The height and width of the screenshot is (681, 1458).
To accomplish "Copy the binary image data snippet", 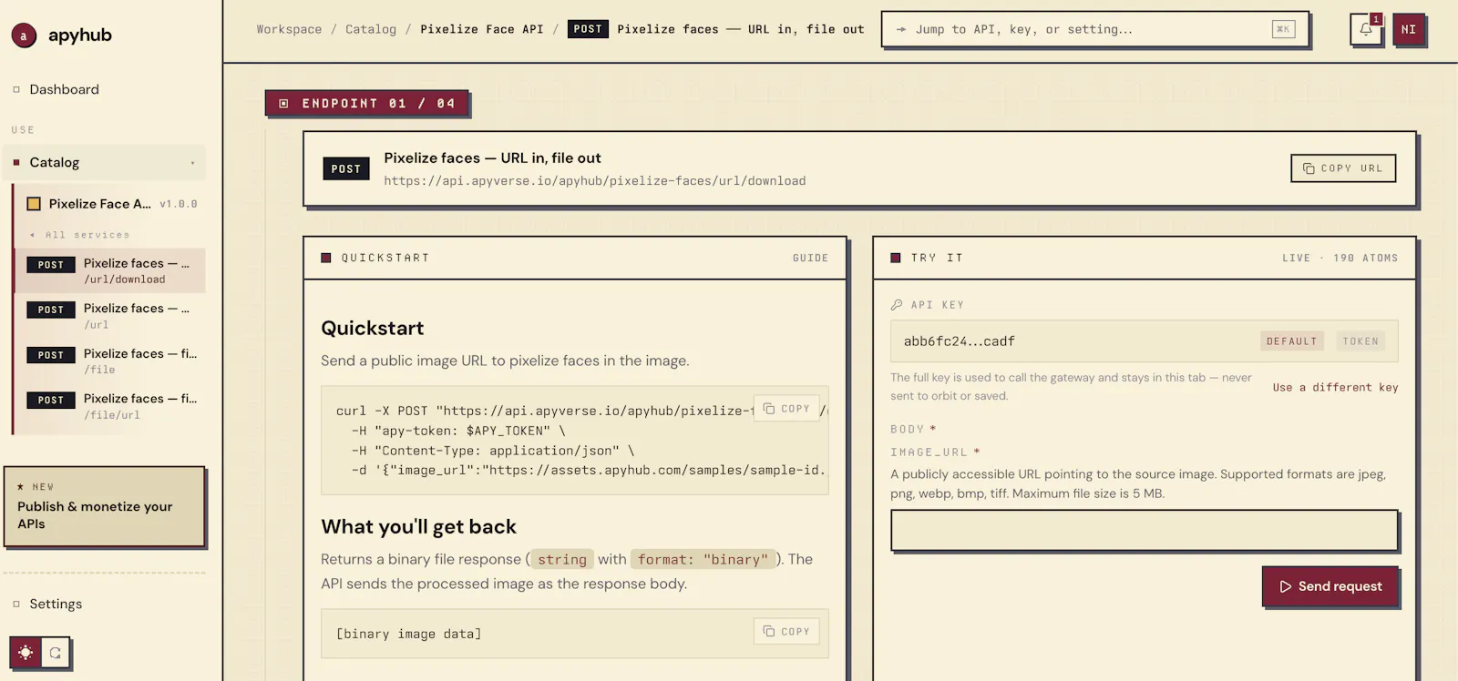I will pyautogui.click(x=786, y=632).
